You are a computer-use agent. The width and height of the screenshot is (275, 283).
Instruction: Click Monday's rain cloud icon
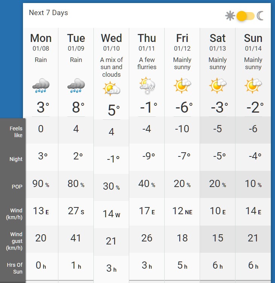[41, 86]
